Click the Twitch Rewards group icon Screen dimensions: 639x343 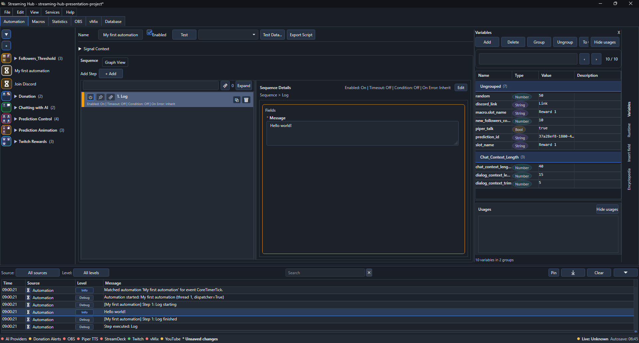coord(6,141)
